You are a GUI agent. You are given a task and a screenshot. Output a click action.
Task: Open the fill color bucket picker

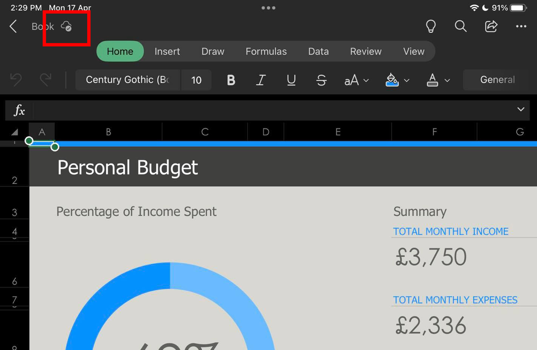click(397, 80)
